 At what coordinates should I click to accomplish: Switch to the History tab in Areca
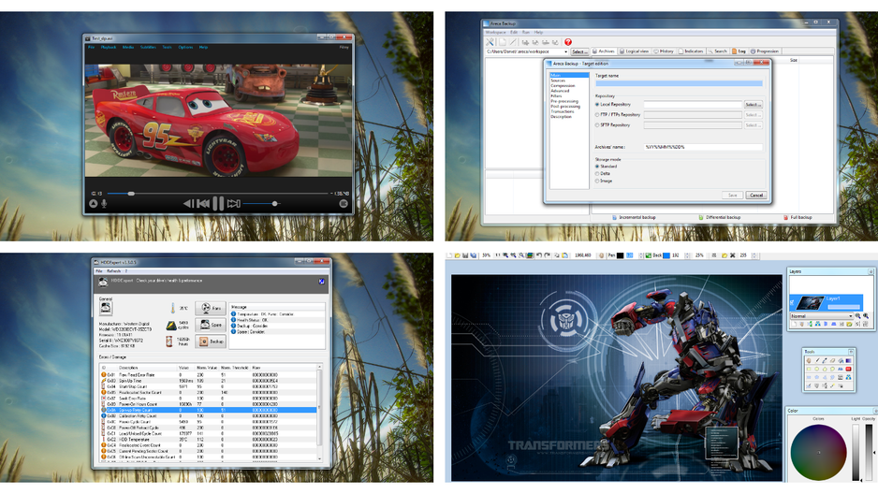(x=664, y=51)
